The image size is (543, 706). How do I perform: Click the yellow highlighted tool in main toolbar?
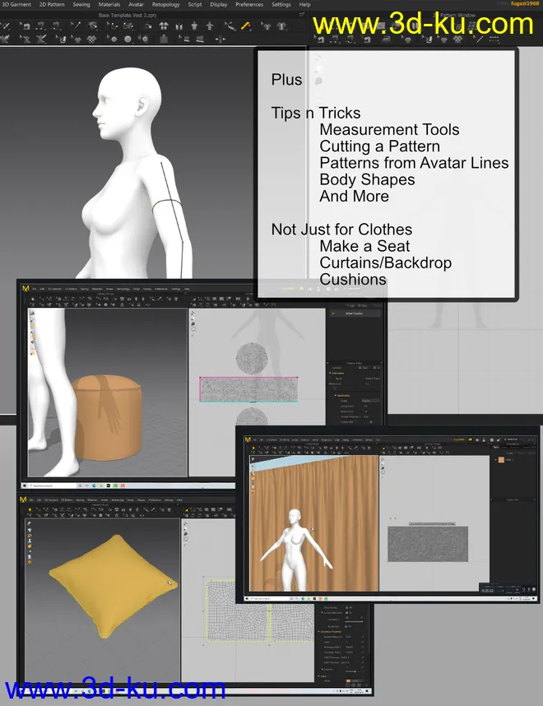coord(246,25)
